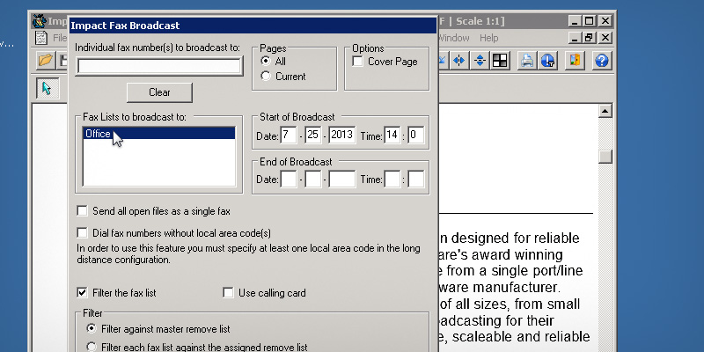704x352 pixels.
Task: Select the arrow pointer tool
Action: tap(47, 87)
